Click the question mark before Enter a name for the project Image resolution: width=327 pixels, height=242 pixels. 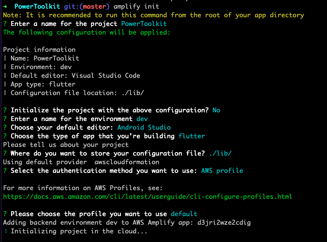pyautogui.click(x=5, y=24)
